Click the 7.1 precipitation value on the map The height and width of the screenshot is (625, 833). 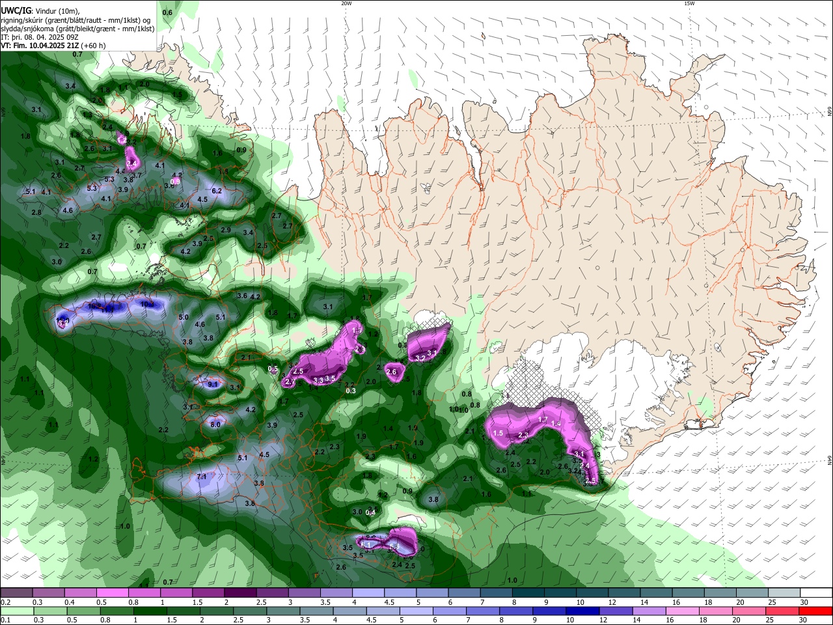tap(202, 477)
